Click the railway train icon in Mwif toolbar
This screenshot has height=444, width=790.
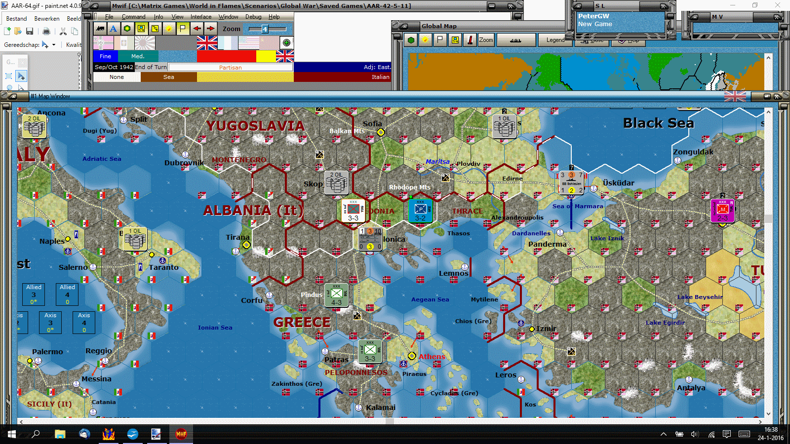pyautogui.click(x=100, y=29)
